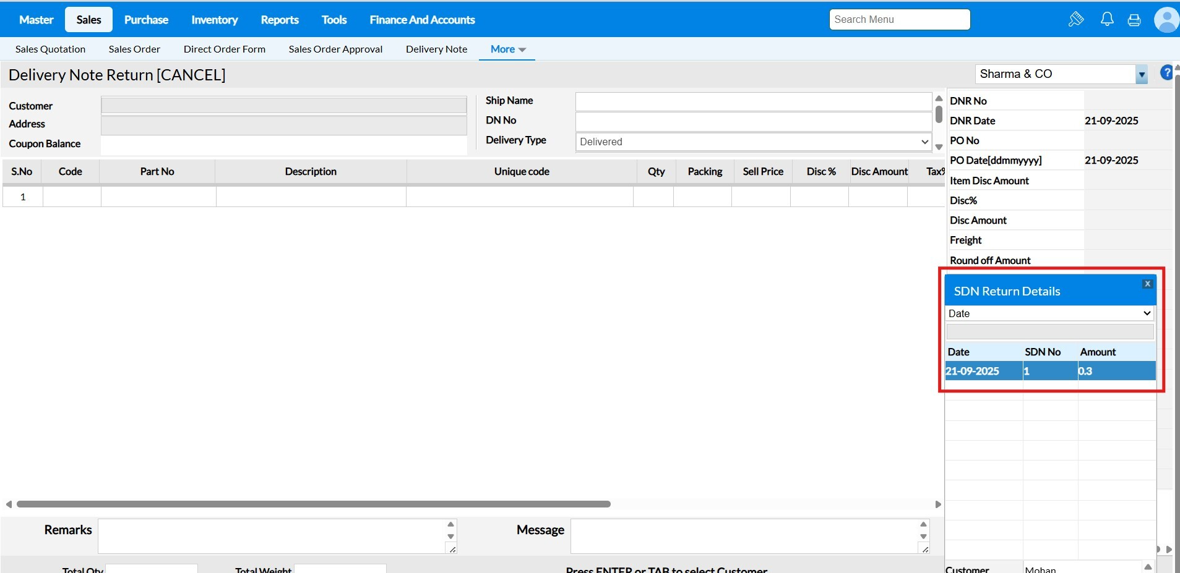Go to Sales Order tab
The width and height of the screenshot is (1180, 573).
pyautogui.click(x=134, y=49)
